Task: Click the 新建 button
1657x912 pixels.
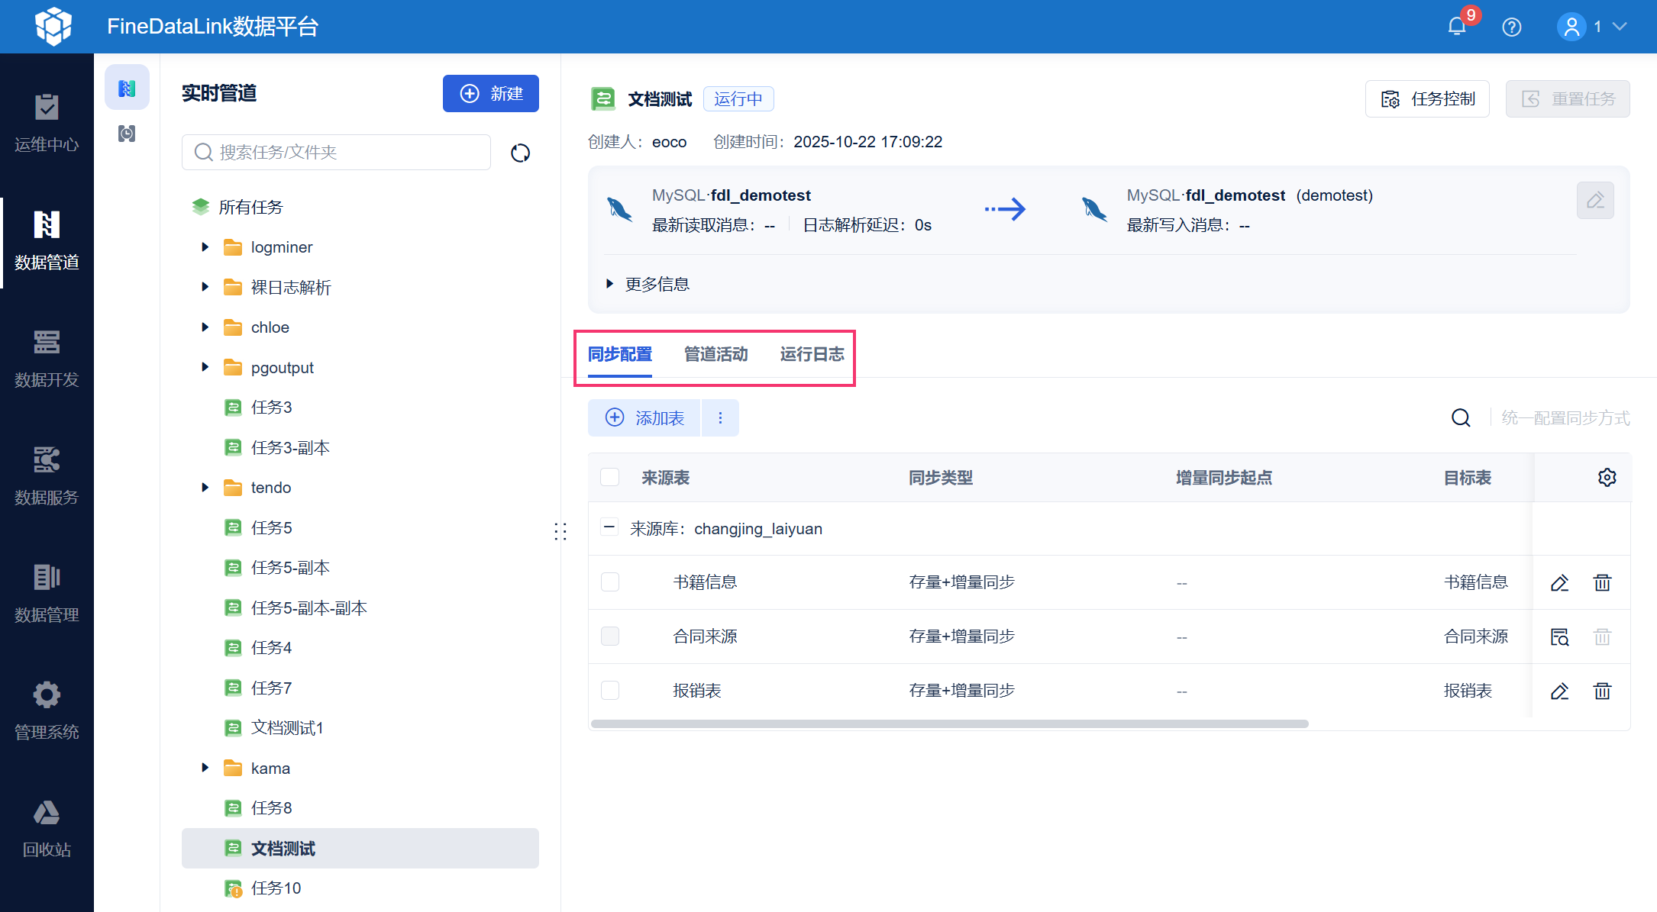Action: pos(491,94)
